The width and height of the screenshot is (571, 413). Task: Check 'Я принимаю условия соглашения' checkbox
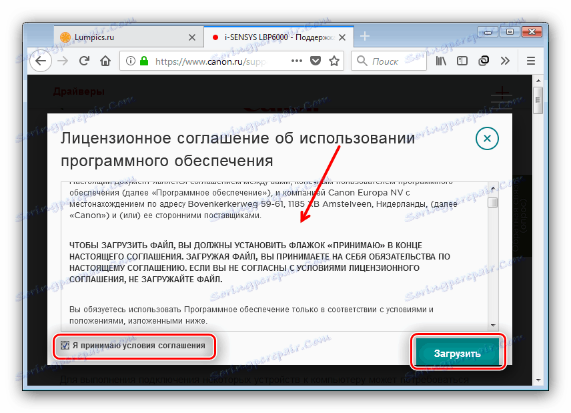coord(65,345)
